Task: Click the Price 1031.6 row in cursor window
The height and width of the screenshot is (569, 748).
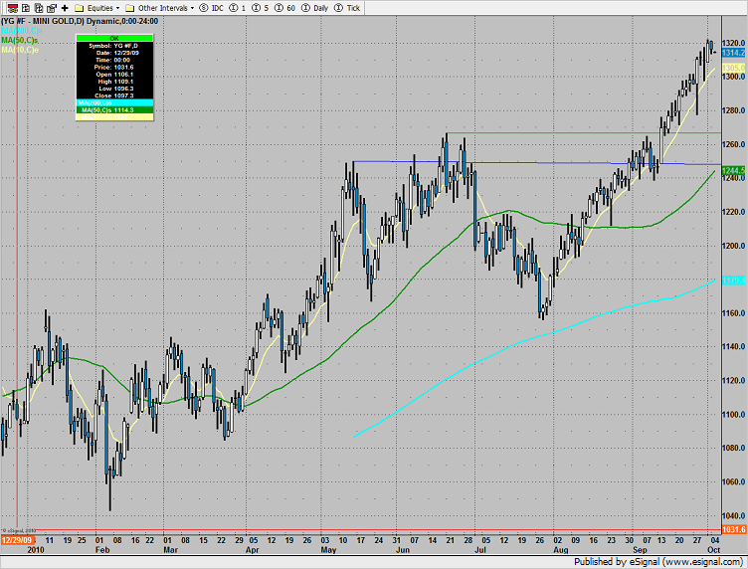Action: (114, 68)
